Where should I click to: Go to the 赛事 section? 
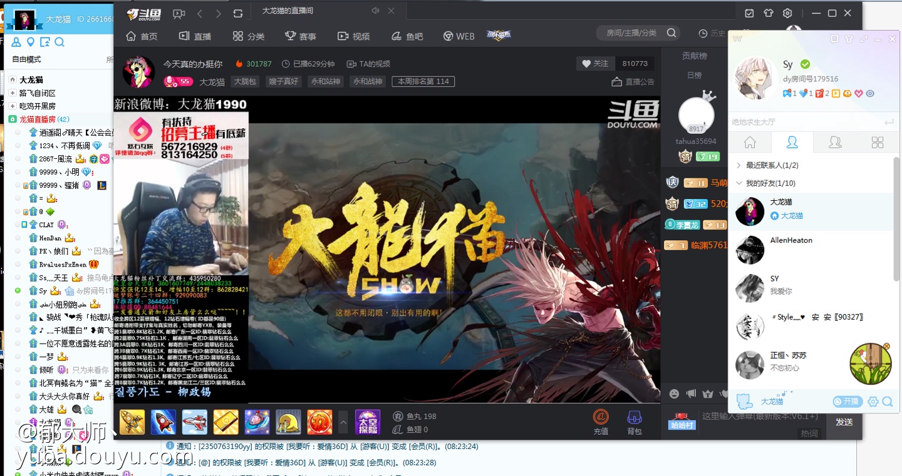(x=300, y=36)
